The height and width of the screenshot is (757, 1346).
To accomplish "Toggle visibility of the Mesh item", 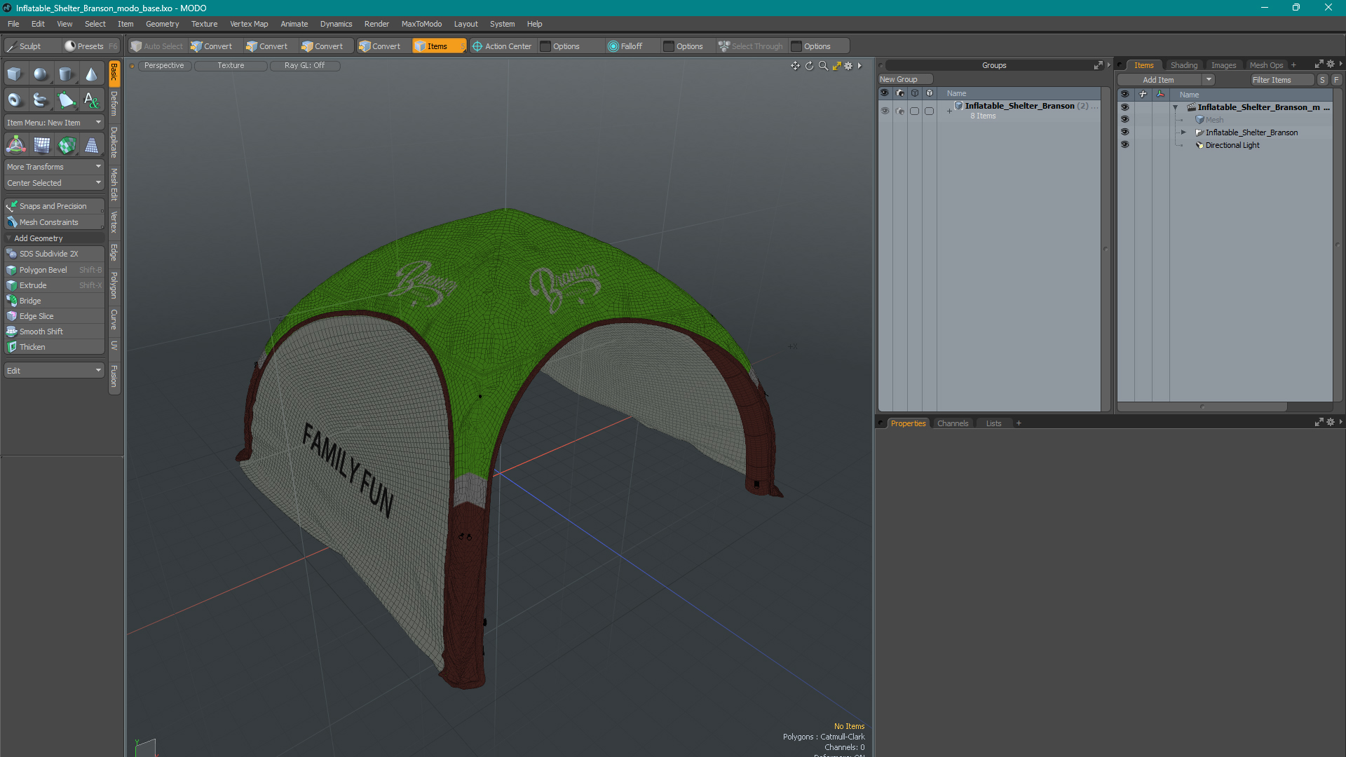I will [1124, 120].
